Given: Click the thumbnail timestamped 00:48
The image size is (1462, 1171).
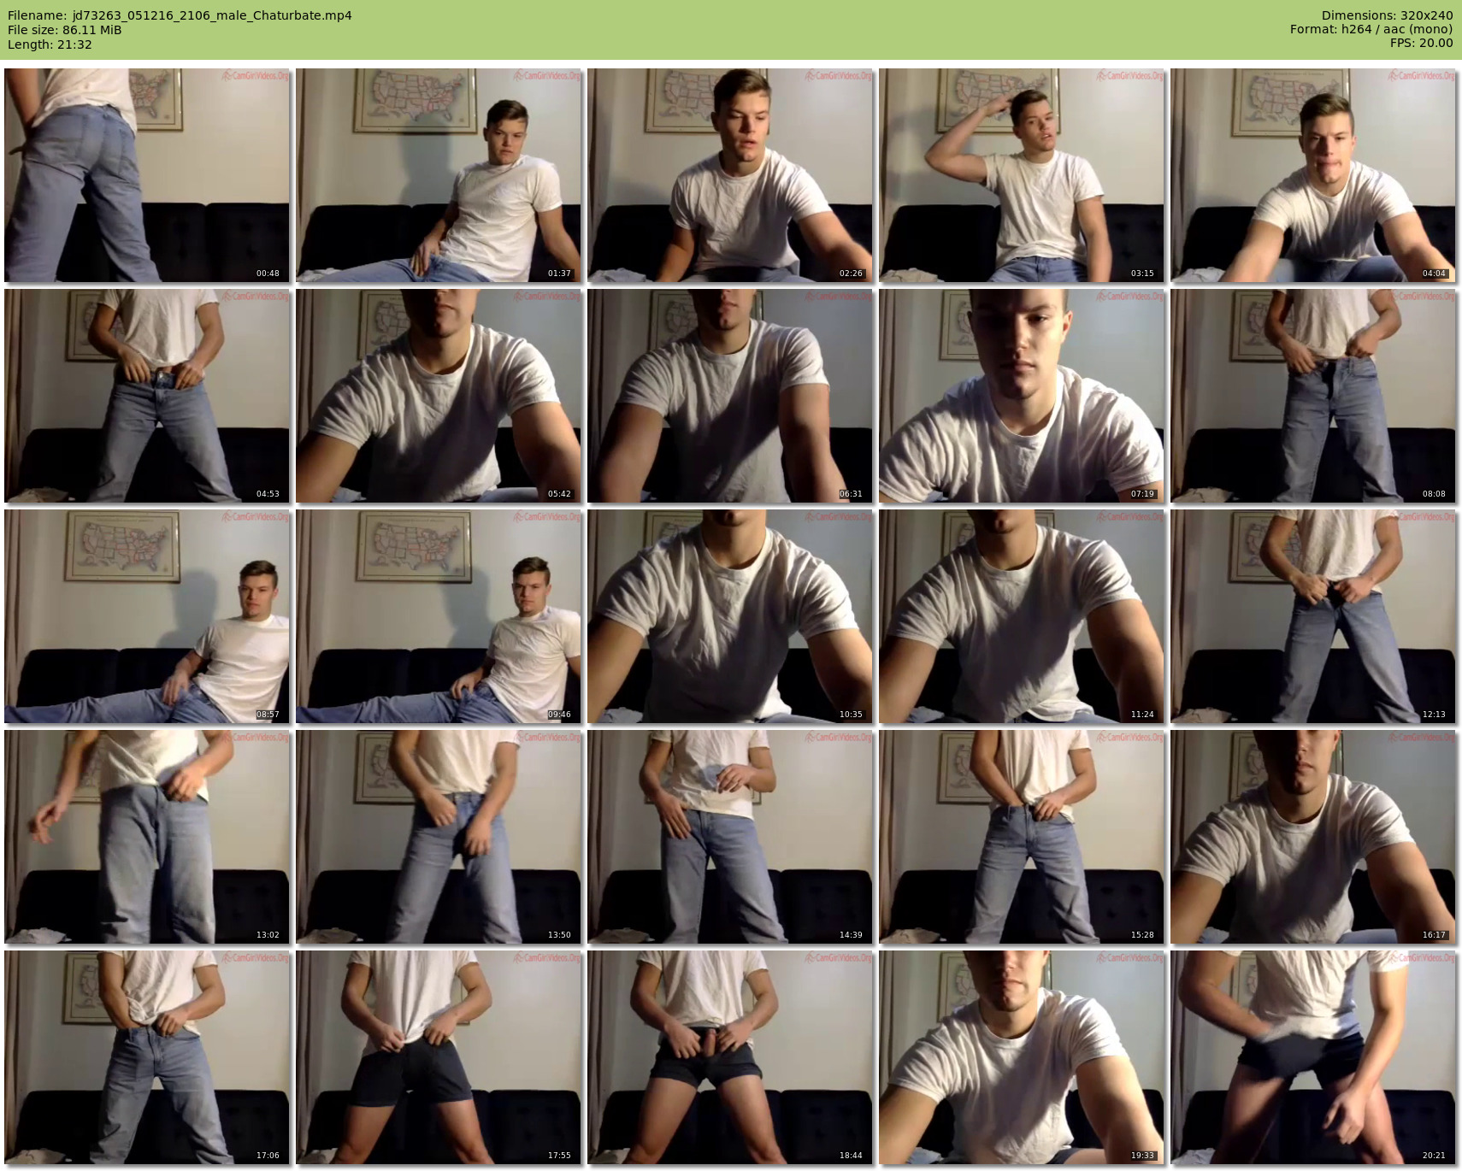Looking at the screenshot, I should click(x=147, y=175).
